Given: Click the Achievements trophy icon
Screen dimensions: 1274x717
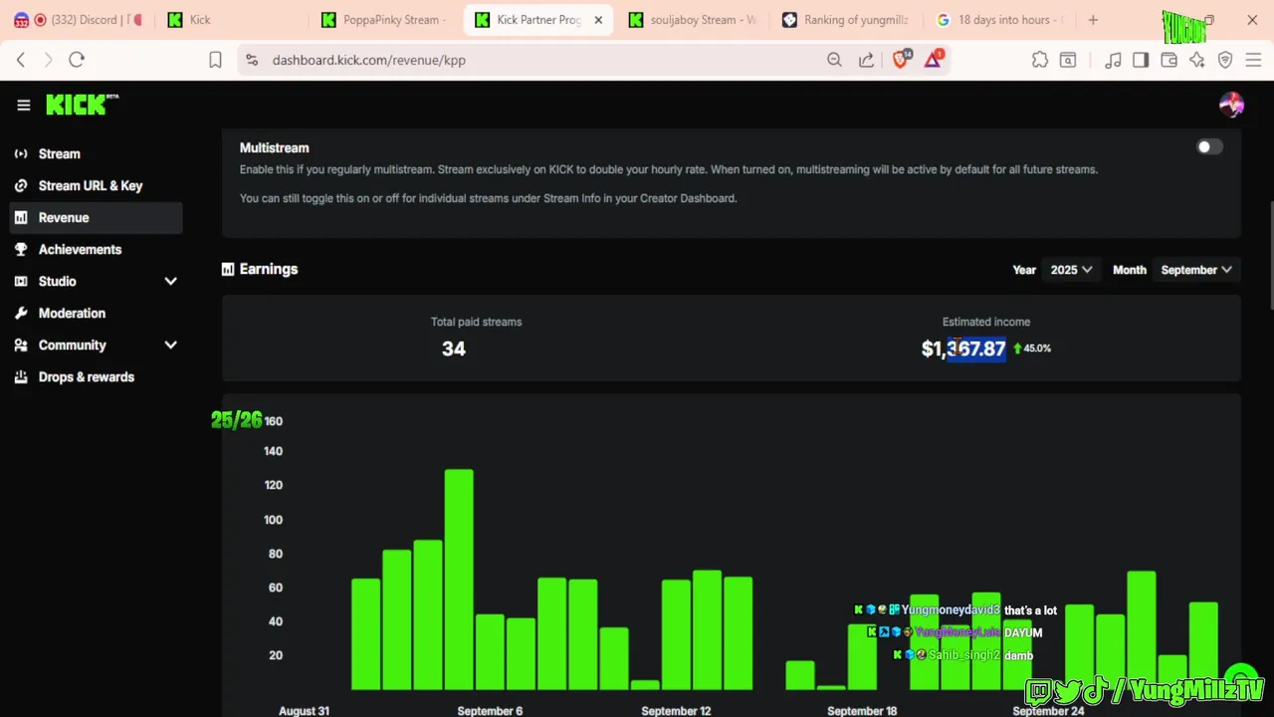Looking at the screenshot, I should pos(21,249).
